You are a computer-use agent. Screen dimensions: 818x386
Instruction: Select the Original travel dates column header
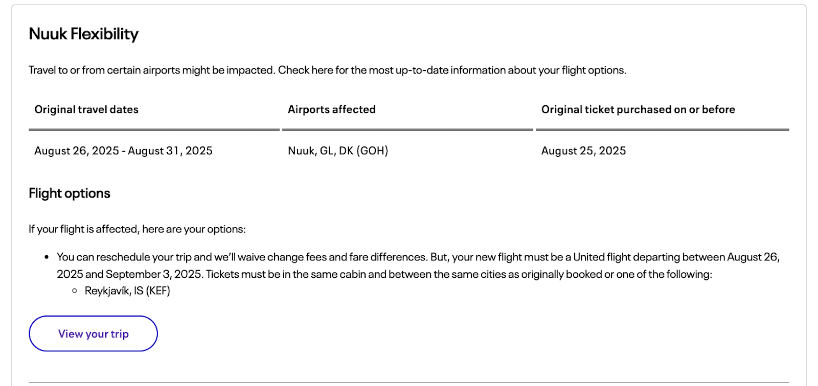pyautogui.click(x=86, y=109)
